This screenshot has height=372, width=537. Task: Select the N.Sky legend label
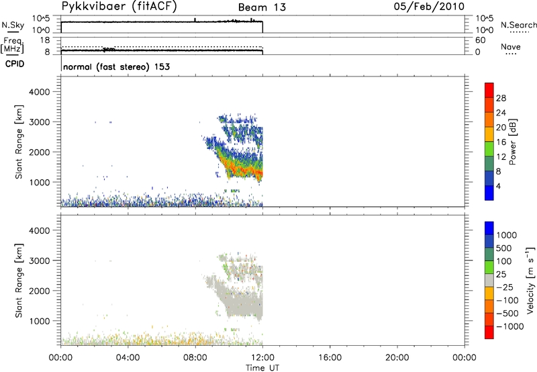coord(13,25)
